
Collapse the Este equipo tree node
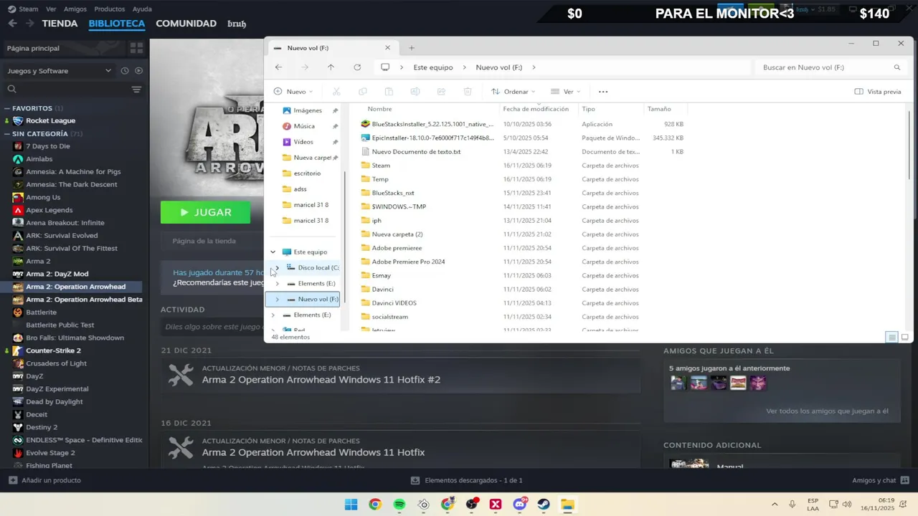click(273, 252)
